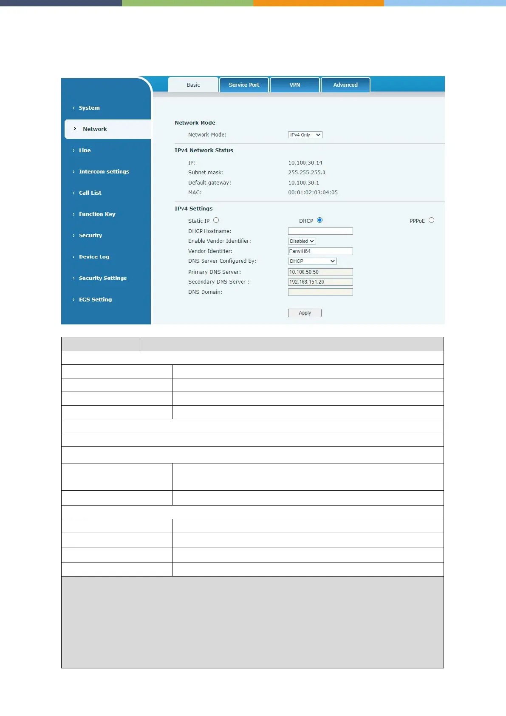Open Function Key settings
This screenshot has height=716, width=506.
tap(97, 214)
